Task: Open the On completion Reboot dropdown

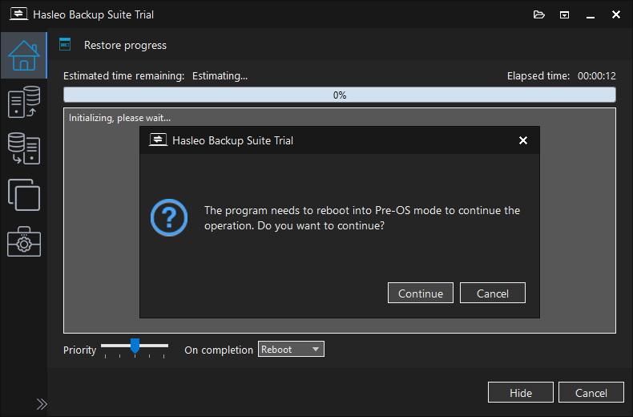Action: coord(291,349)
